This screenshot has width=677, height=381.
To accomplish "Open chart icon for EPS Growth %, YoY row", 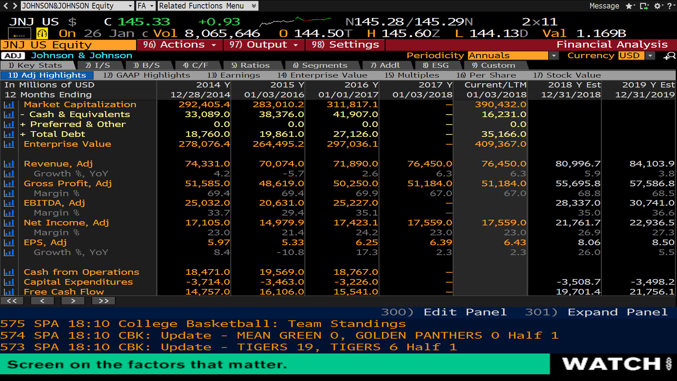I will [9, 253].
